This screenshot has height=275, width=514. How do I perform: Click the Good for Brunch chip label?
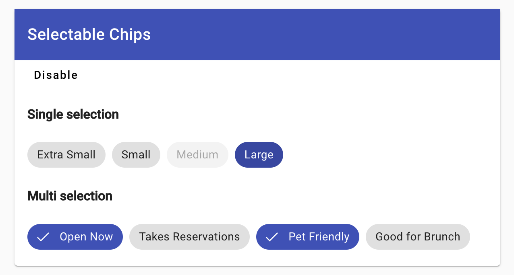[x=418, y=237]
